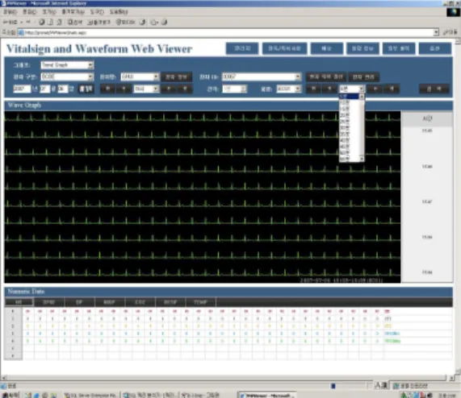This screenshot has height=398, width=461.
Task: Open the address bar history dropdown arrow
Action: 436,32
